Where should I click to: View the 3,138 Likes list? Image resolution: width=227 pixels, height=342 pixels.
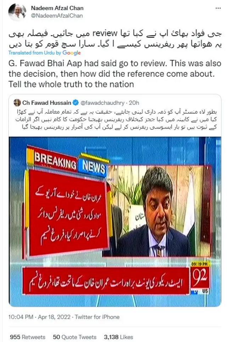[x=118, y=337]
